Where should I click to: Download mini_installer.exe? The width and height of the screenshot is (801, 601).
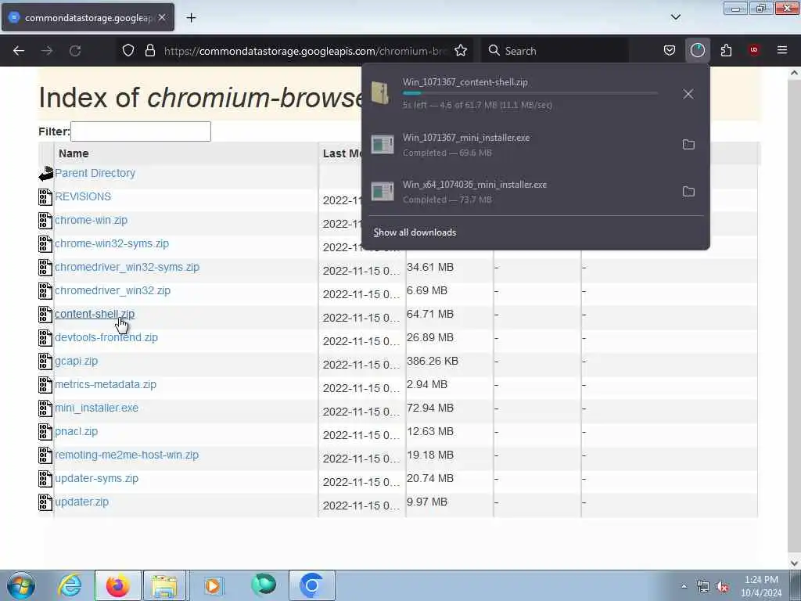96,408
